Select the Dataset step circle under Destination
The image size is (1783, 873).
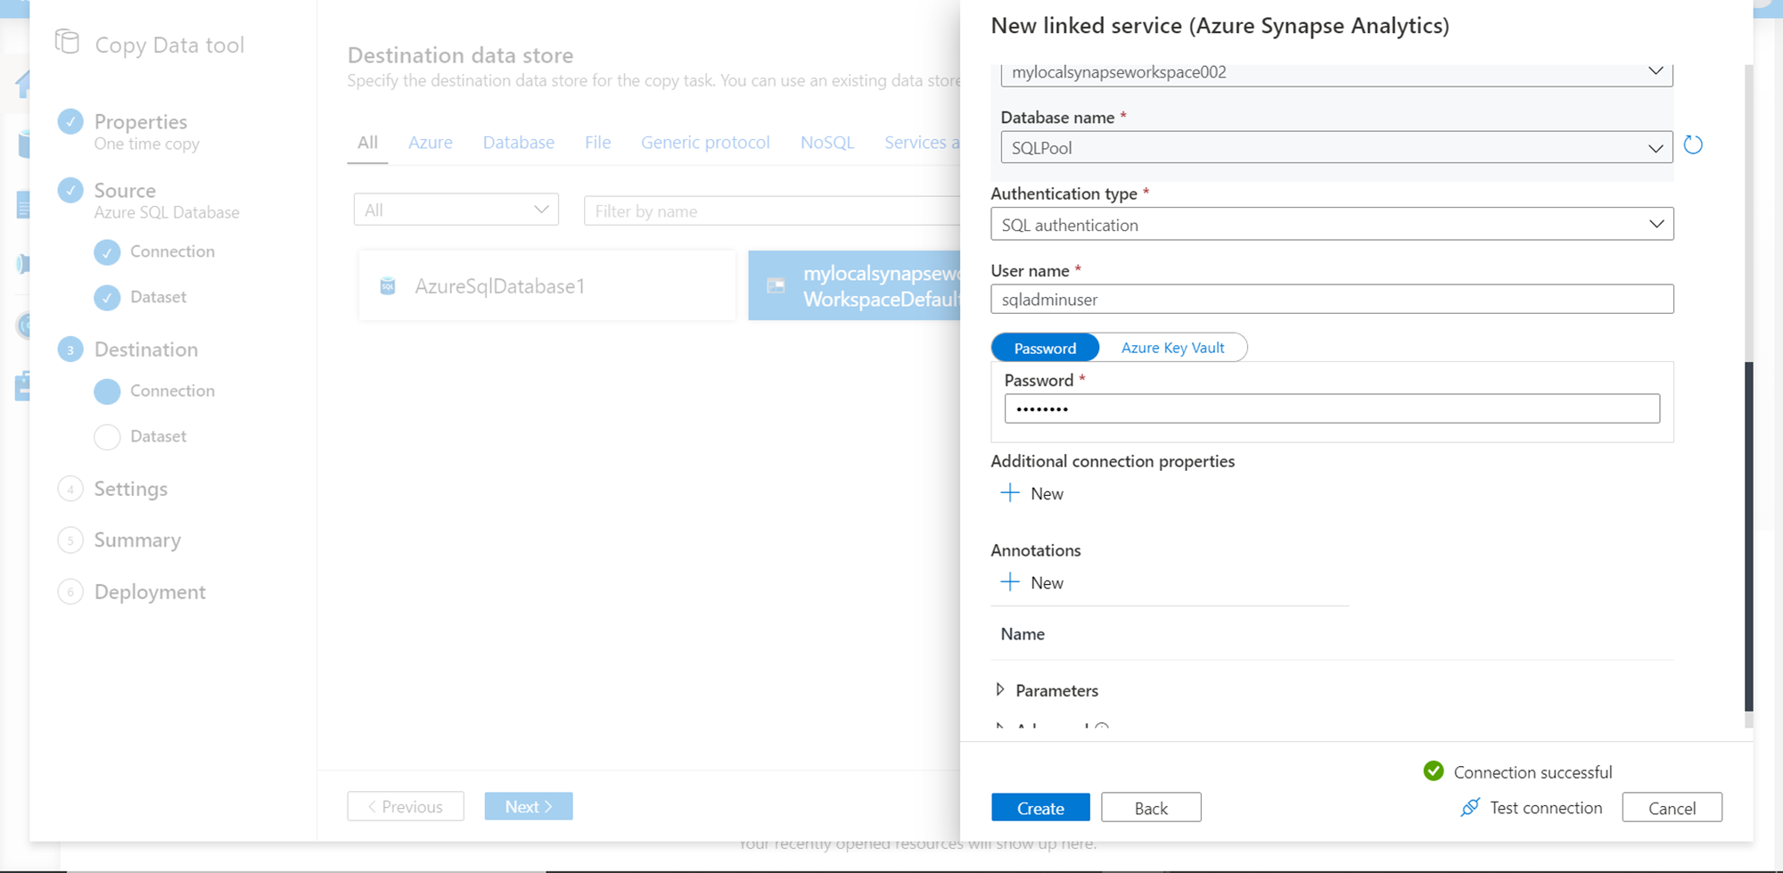pos(107,437)
